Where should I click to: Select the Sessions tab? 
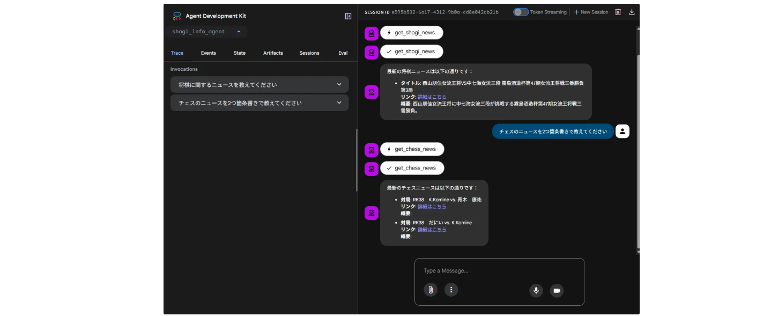click(x=309, y=53)
